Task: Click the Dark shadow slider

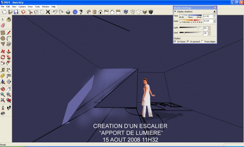Action: pos(191,33)
